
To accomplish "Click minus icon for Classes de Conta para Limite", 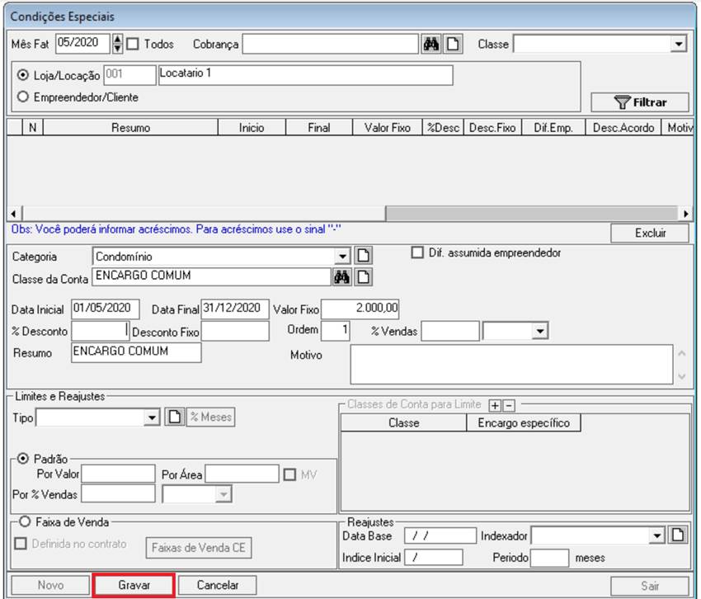I will 509,406.
